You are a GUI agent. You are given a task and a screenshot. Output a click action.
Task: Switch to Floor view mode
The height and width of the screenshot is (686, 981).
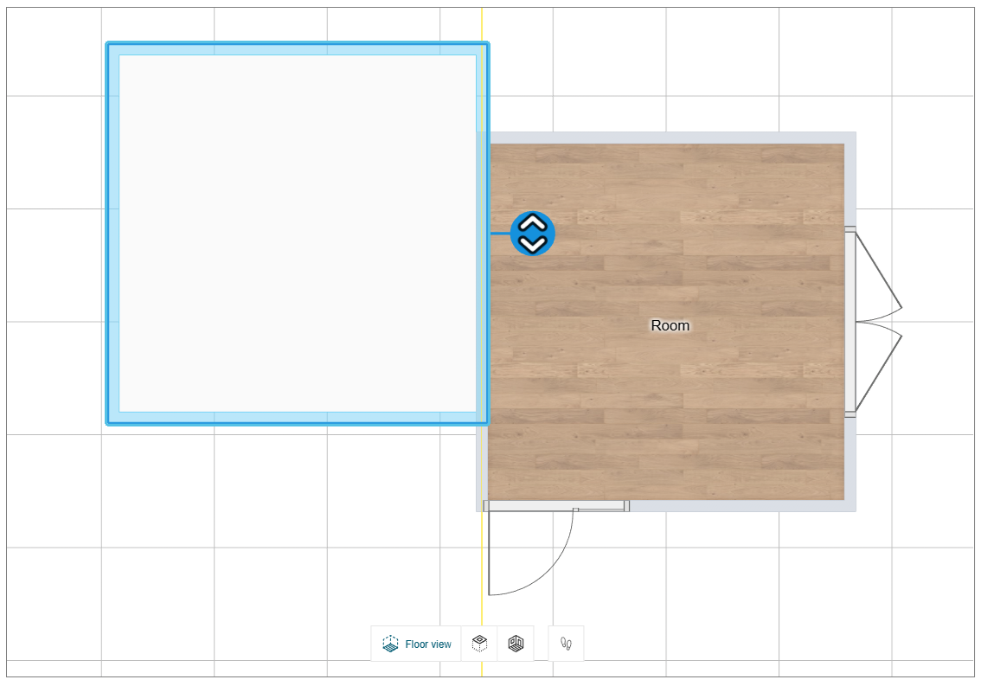pyautogui.click(x=416, y=644)
